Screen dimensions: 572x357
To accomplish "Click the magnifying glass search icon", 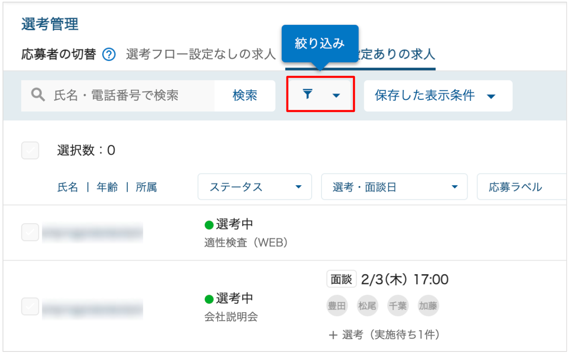I will [38, 95].
